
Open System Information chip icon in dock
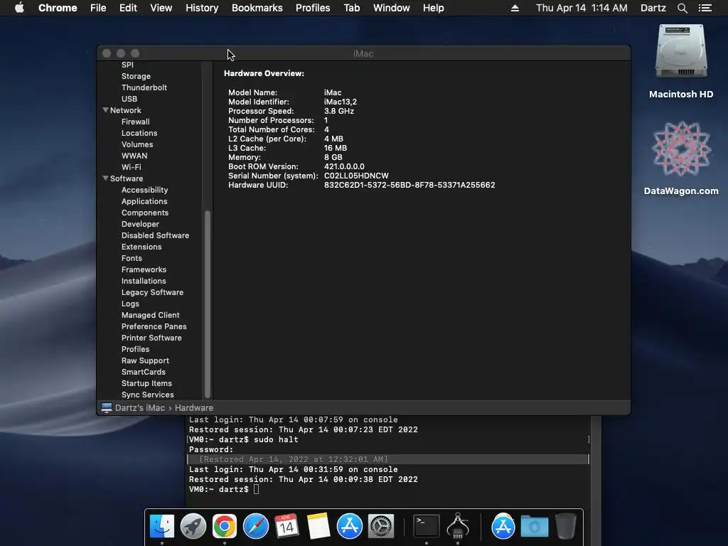458,526
